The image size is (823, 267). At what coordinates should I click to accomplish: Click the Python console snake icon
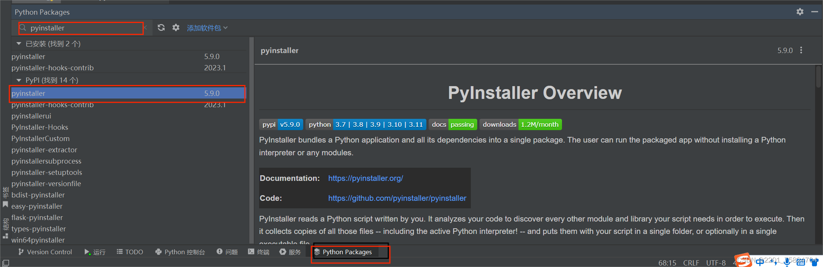pyautogui.click(x=159, y=252)
